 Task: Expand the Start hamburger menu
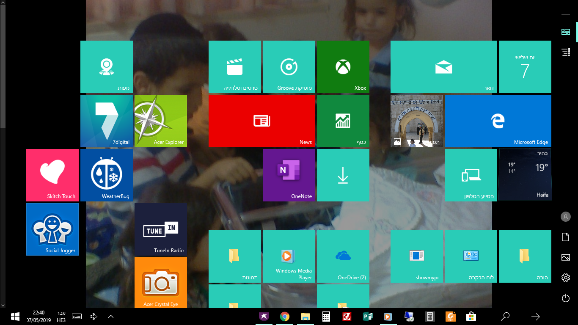(x=566, y=12)
